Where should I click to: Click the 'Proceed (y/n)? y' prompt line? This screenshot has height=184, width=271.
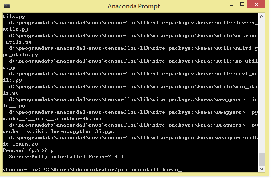pos(28,150)
